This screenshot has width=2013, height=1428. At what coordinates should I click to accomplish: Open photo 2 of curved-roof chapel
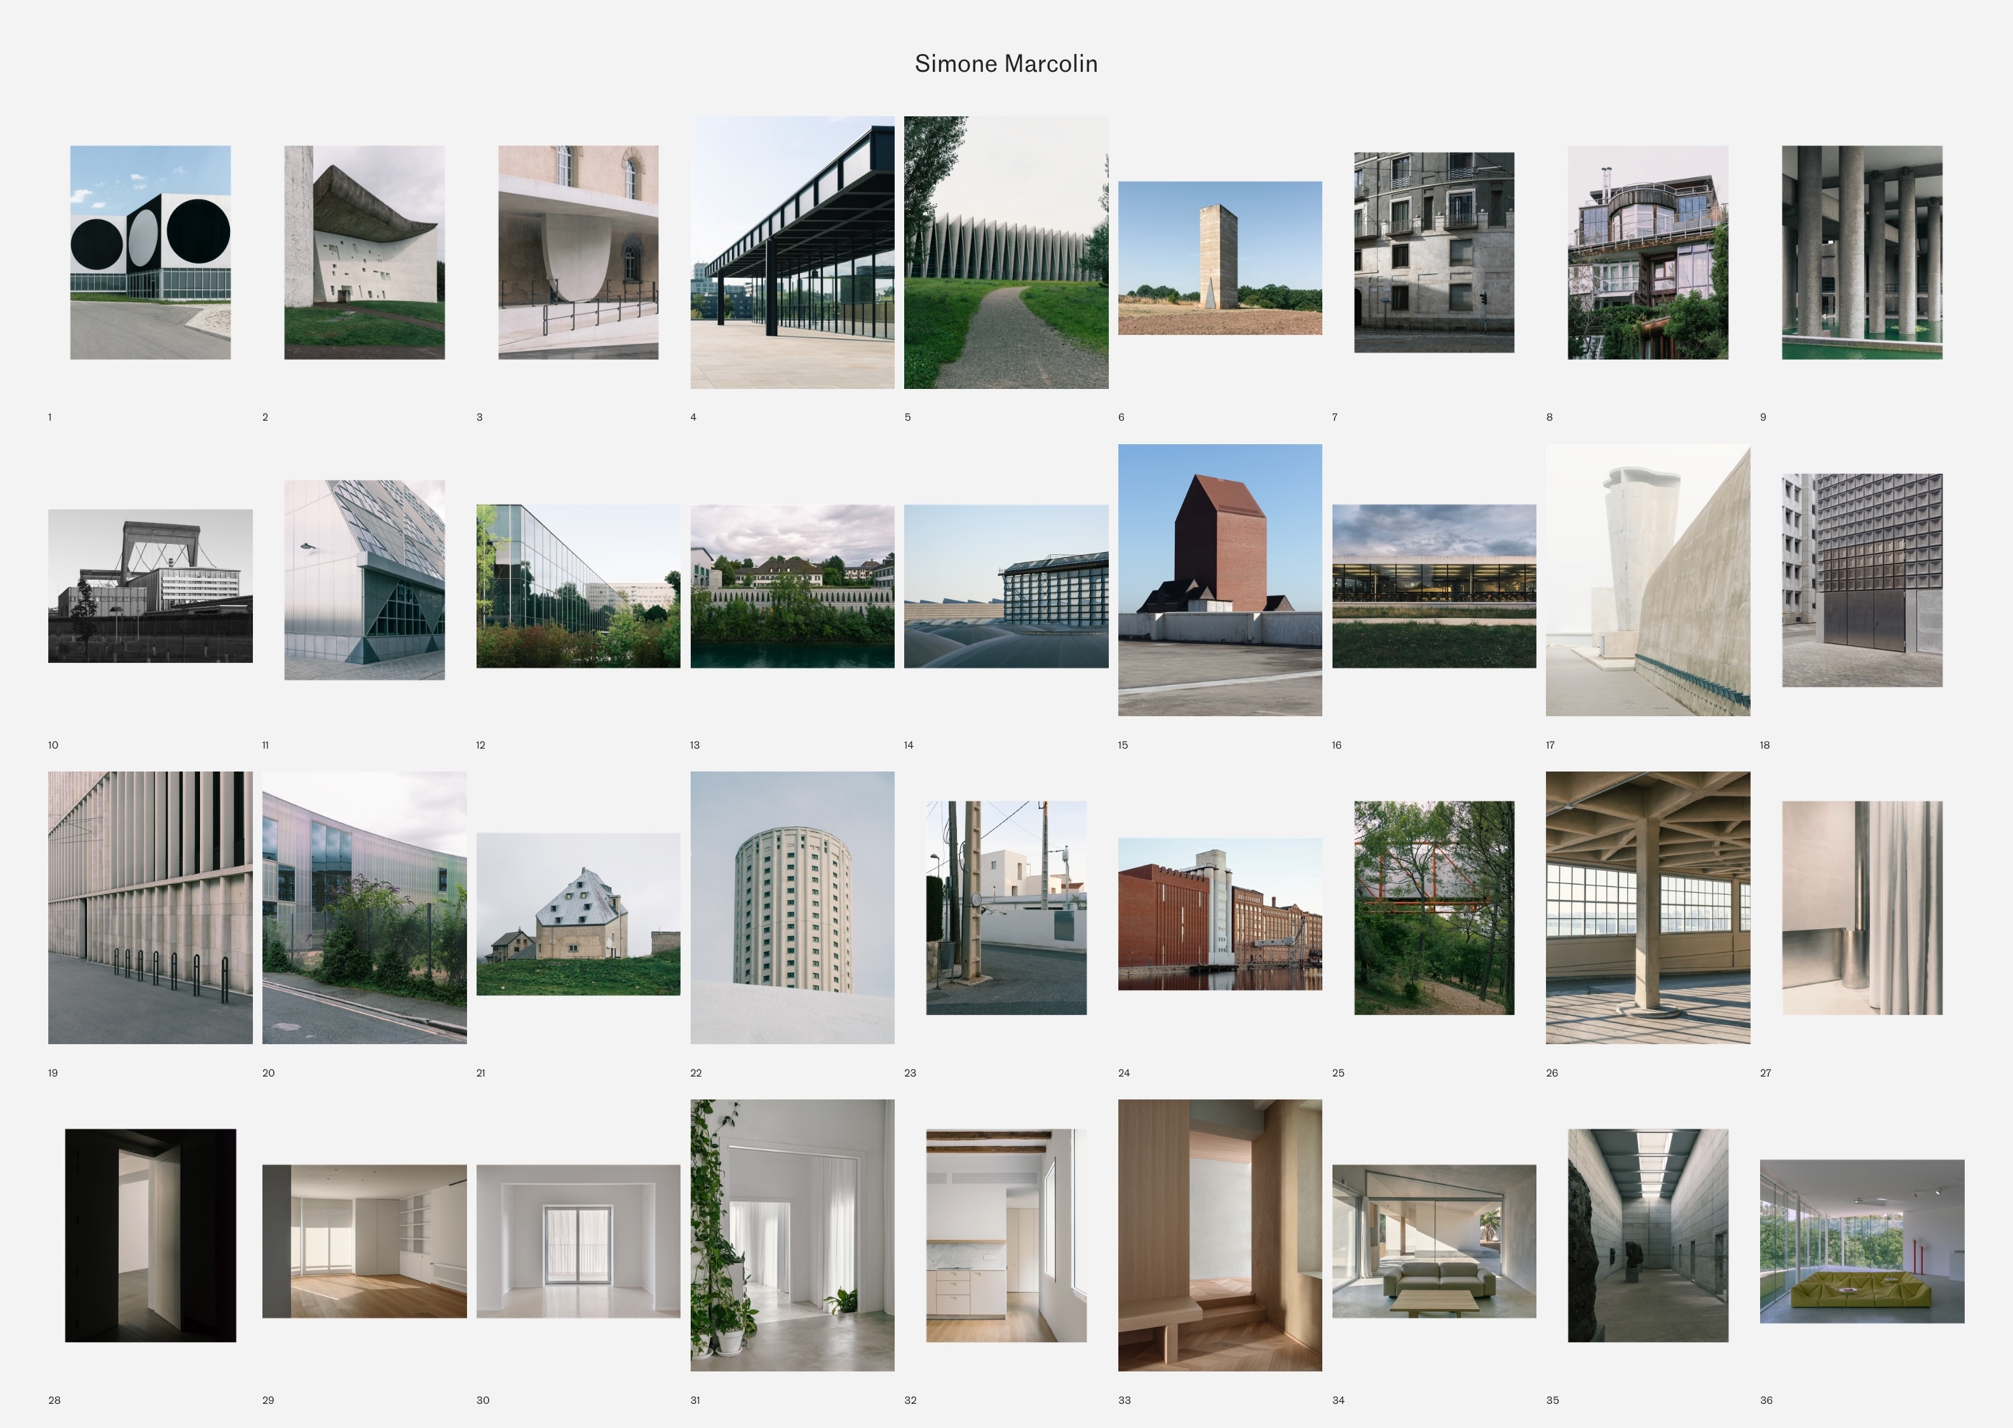click(364, 252)
